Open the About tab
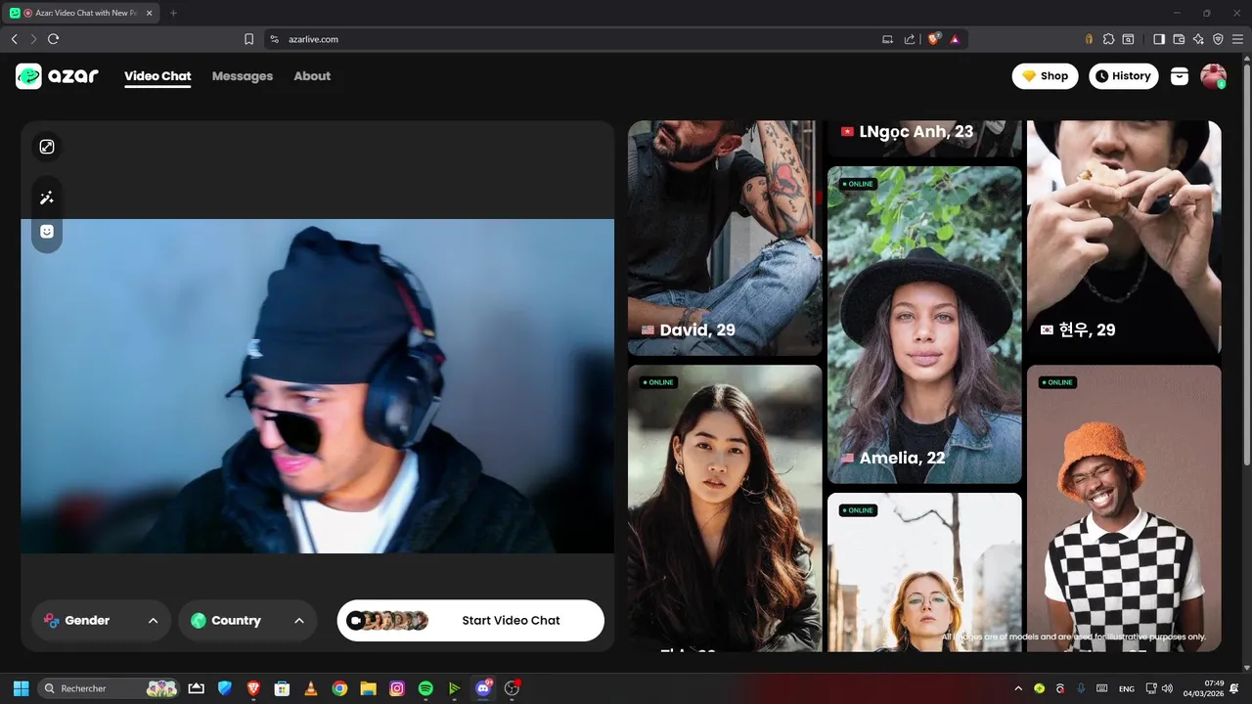Image resolution: width=1252 pixels, height=704 pixels. coord(312,76)
